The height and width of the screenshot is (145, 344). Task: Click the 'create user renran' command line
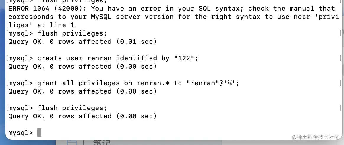click(118, 58)
